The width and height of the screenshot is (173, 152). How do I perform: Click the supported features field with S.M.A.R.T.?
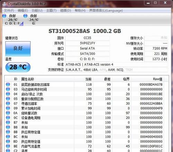point(117,70)
